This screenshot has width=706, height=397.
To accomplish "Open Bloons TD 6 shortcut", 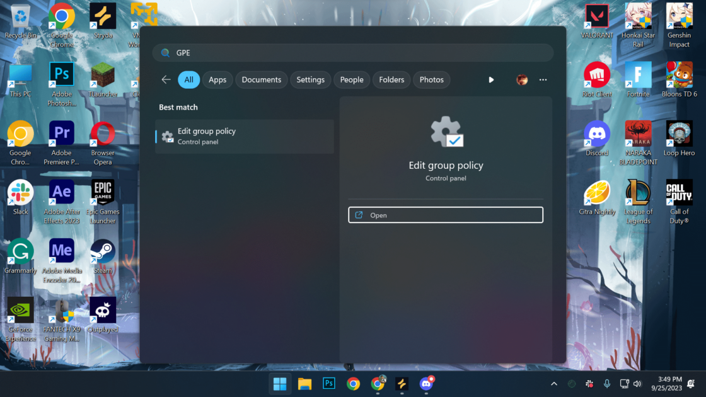I will [x=679, y=80].
